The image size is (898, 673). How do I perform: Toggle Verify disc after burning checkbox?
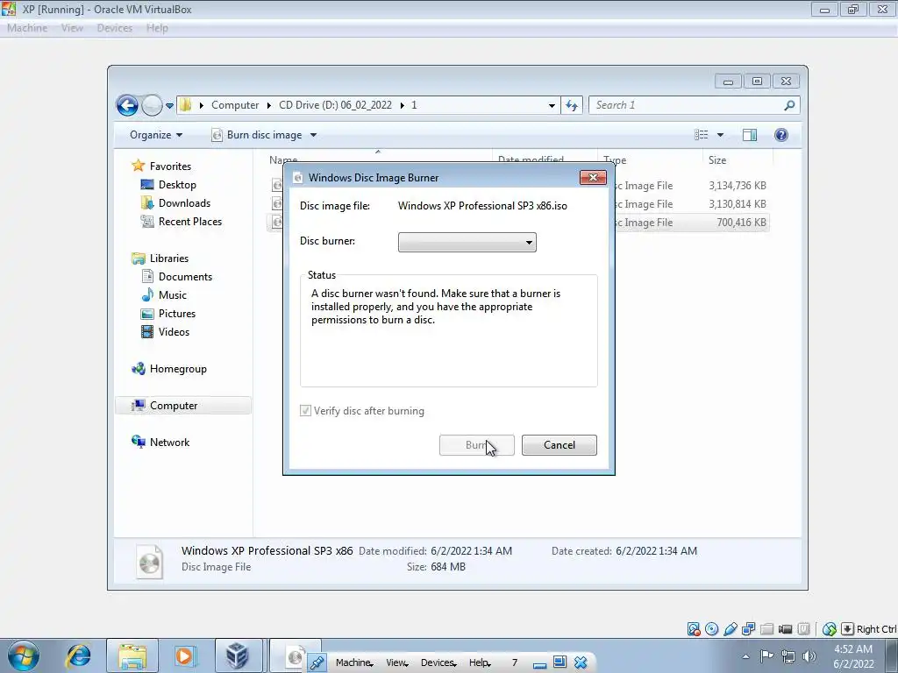[x=305, y=411]
